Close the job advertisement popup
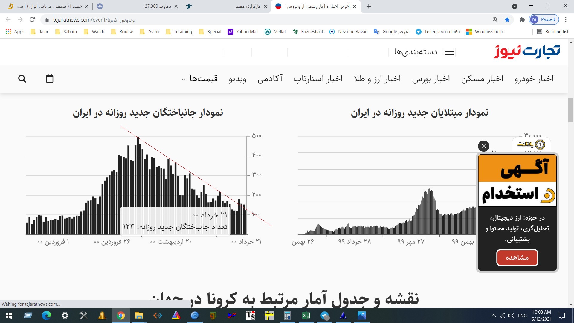Screen dimensions: 574x323 pos(484,146)
